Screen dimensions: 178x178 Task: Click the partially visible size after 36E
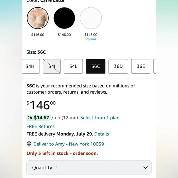[155, 66]
